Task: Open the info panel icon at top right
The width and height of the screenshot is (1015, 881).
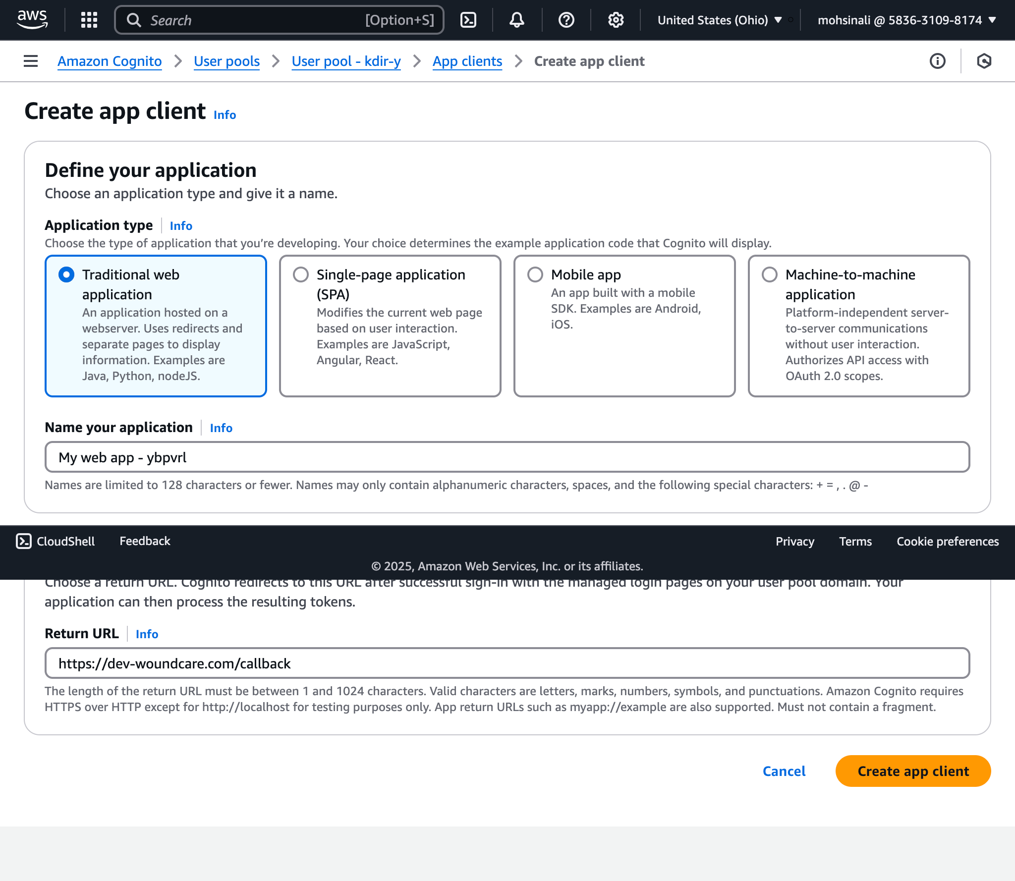Action: click(938, 60)
